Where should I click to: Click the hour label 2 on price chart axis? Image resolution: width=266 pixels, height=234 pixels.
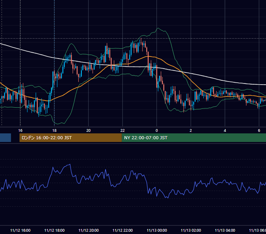191,131
